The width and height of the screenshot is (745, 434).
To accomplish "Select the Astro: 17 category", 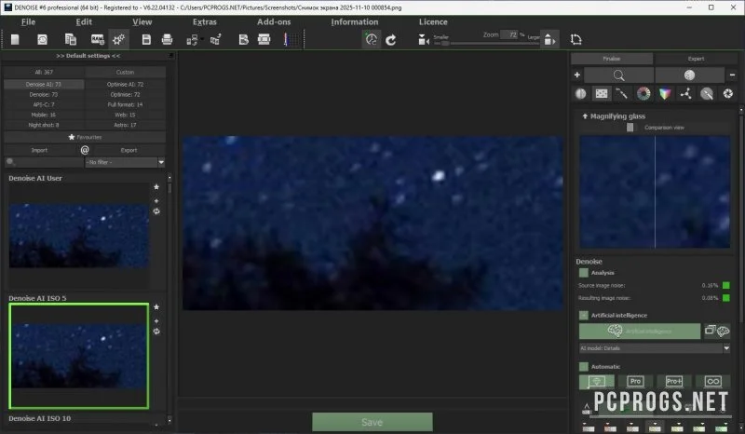I will (126, 125).
